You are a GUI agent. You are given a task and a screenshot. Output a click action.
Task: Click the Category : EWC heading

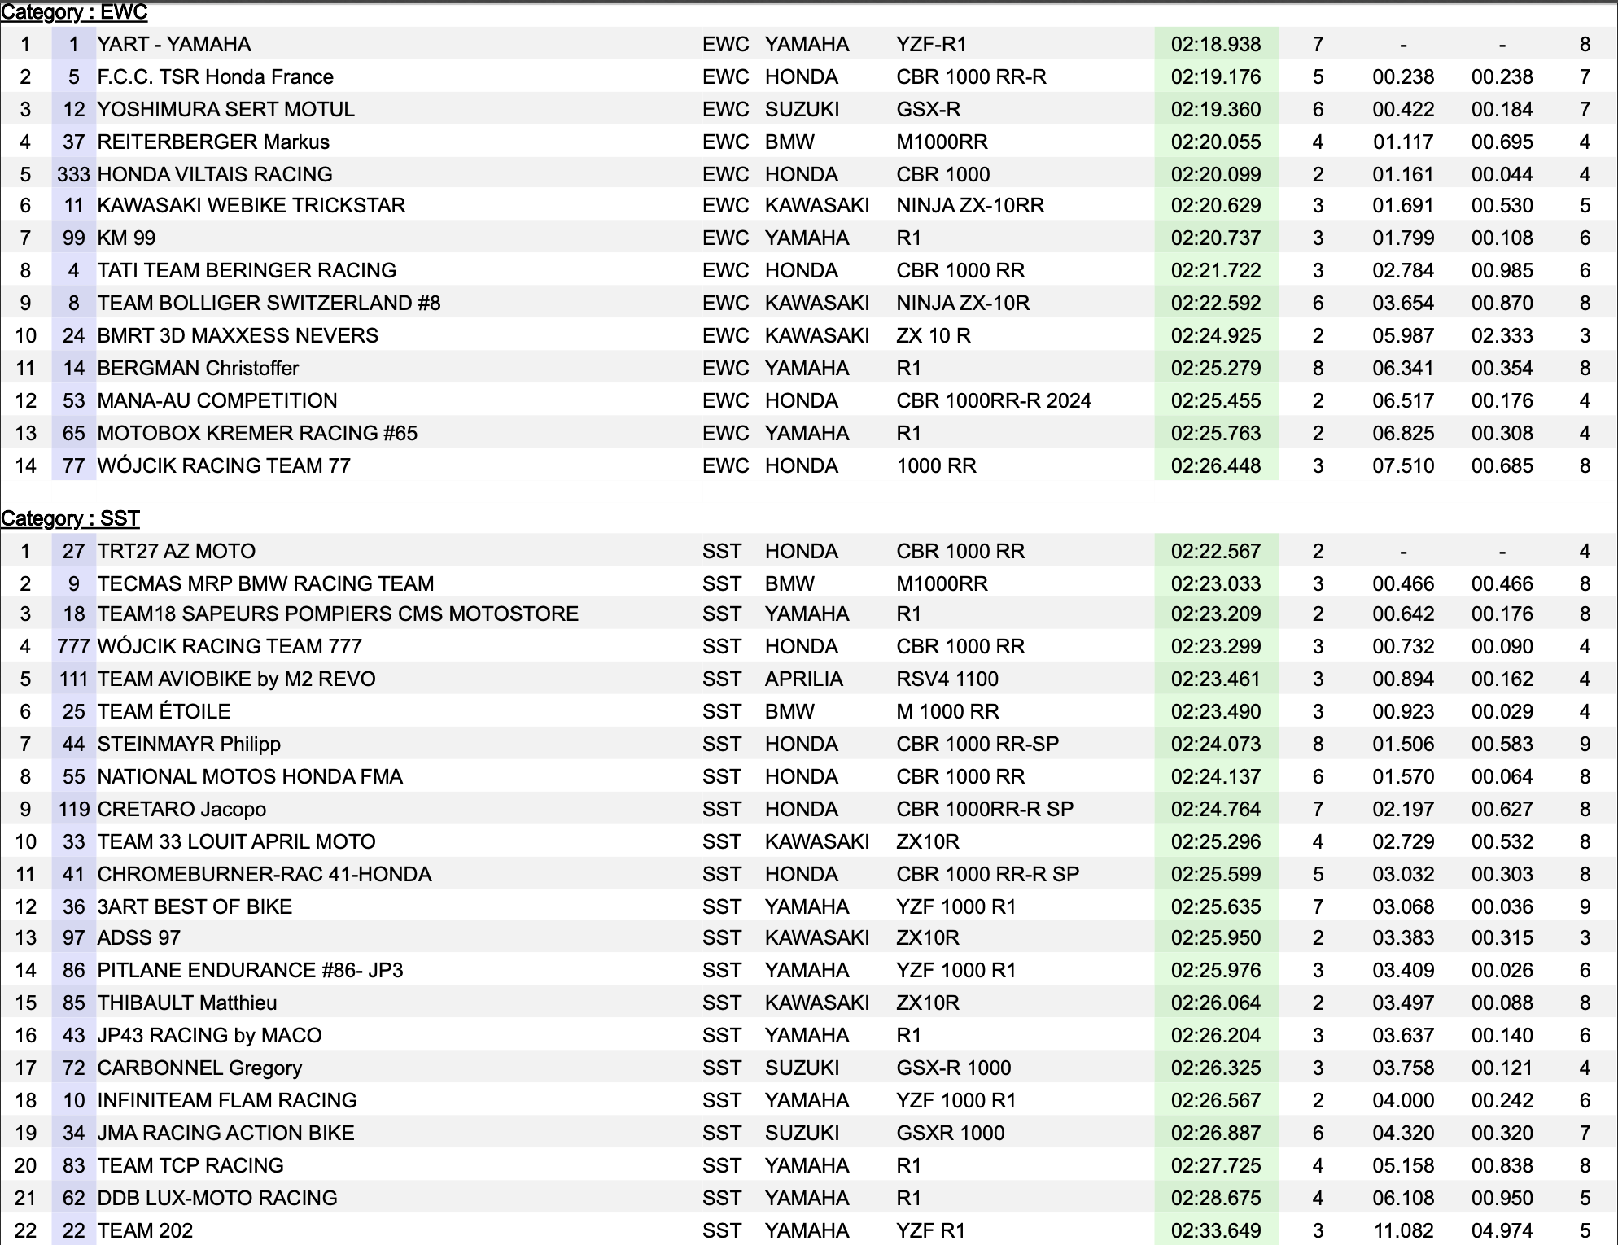click(74, 12)
